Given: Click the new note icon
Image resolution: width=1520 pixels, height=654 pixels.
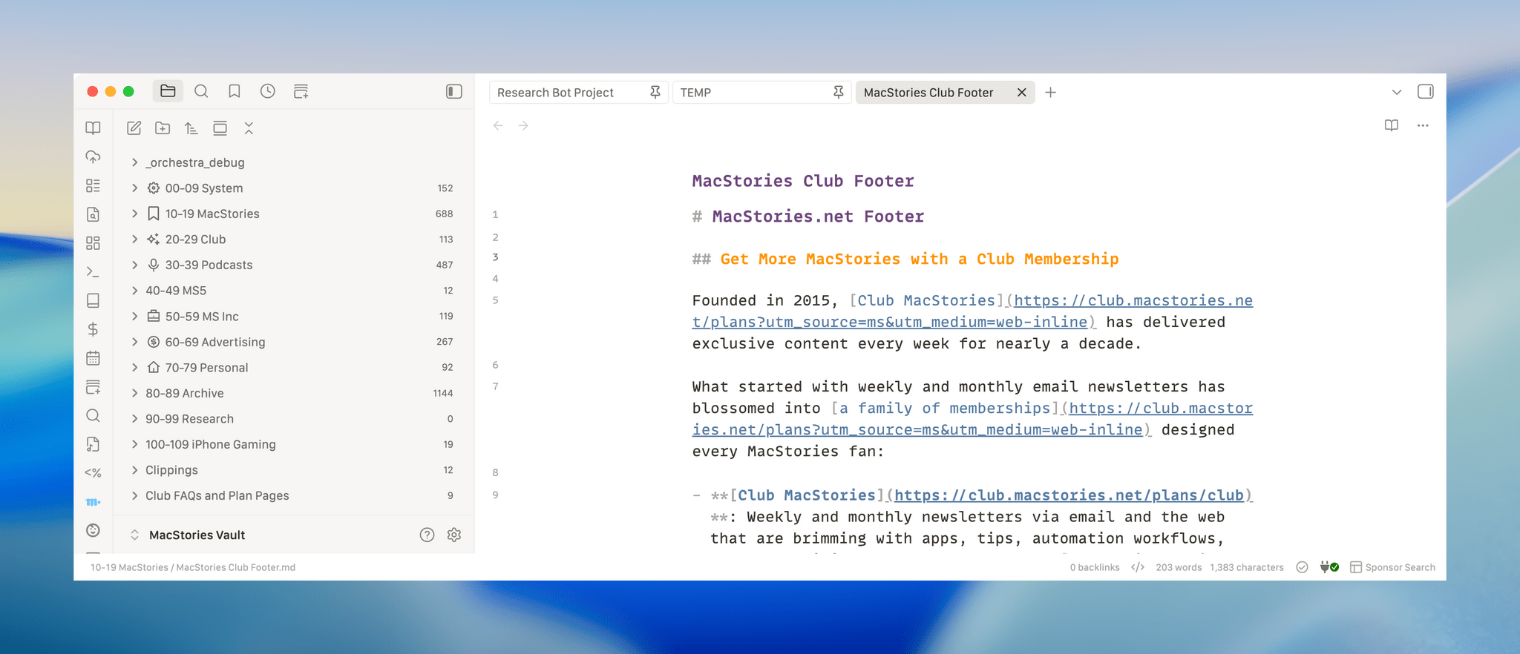Looking at the screenshot, I should click(134, 128).
